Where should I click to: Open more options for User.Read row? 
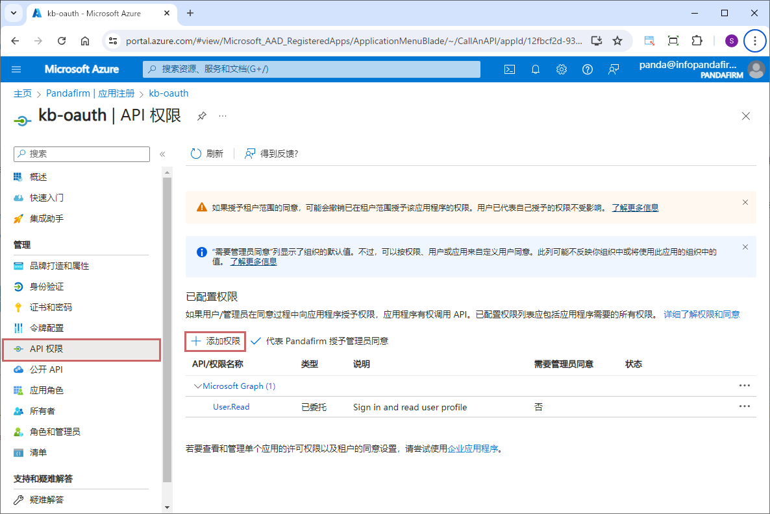pos(744,406)
